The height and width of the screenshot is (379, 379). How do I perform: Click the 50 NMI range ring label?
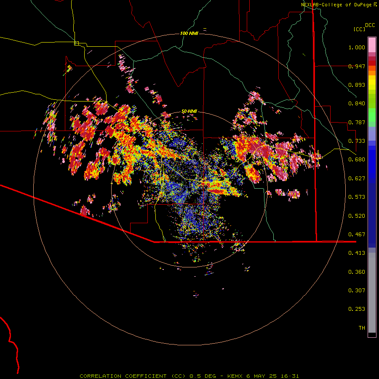(x=189, y=111)
